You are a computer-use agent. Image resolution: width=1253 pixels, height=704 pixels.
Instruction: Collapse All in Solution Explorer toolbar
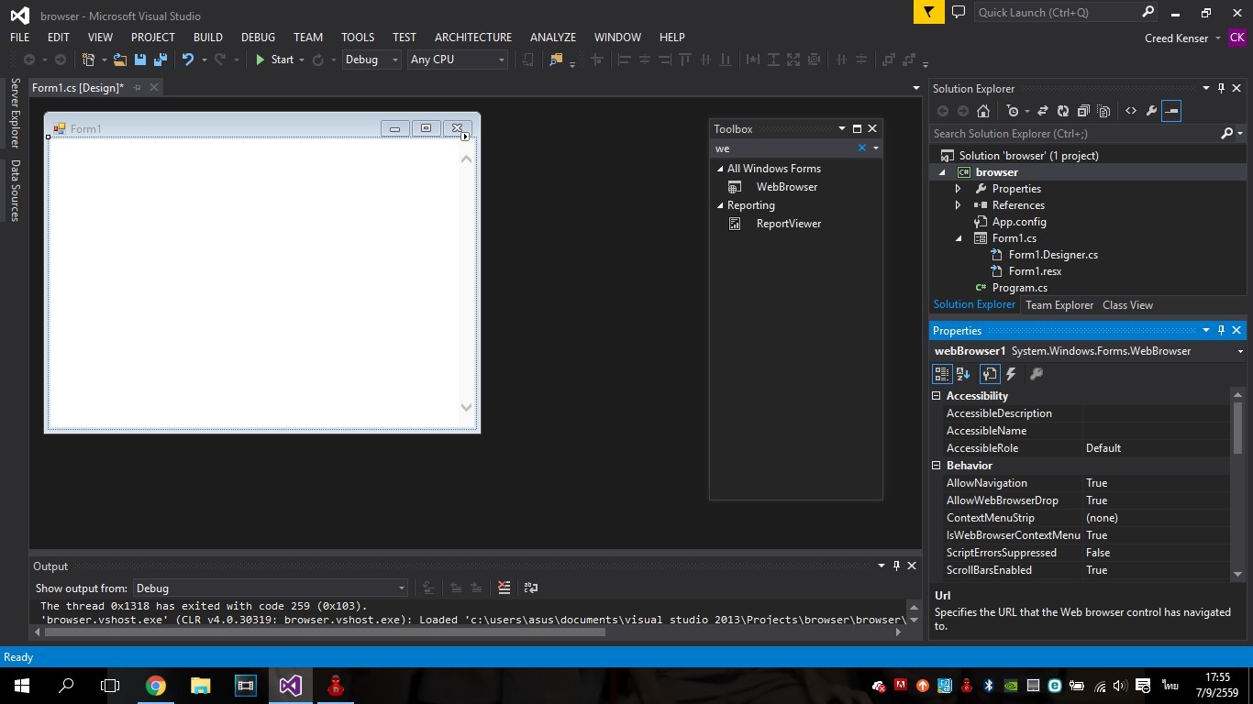coord(1083,111)
